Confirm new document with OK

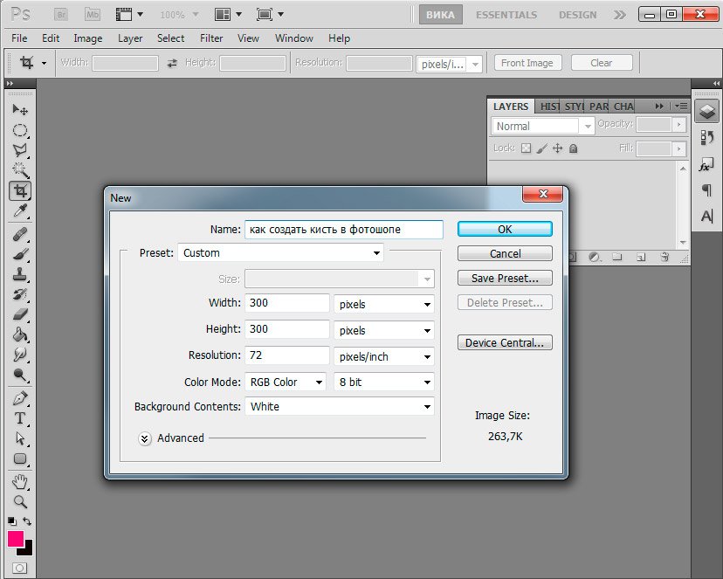click(505, 229)
